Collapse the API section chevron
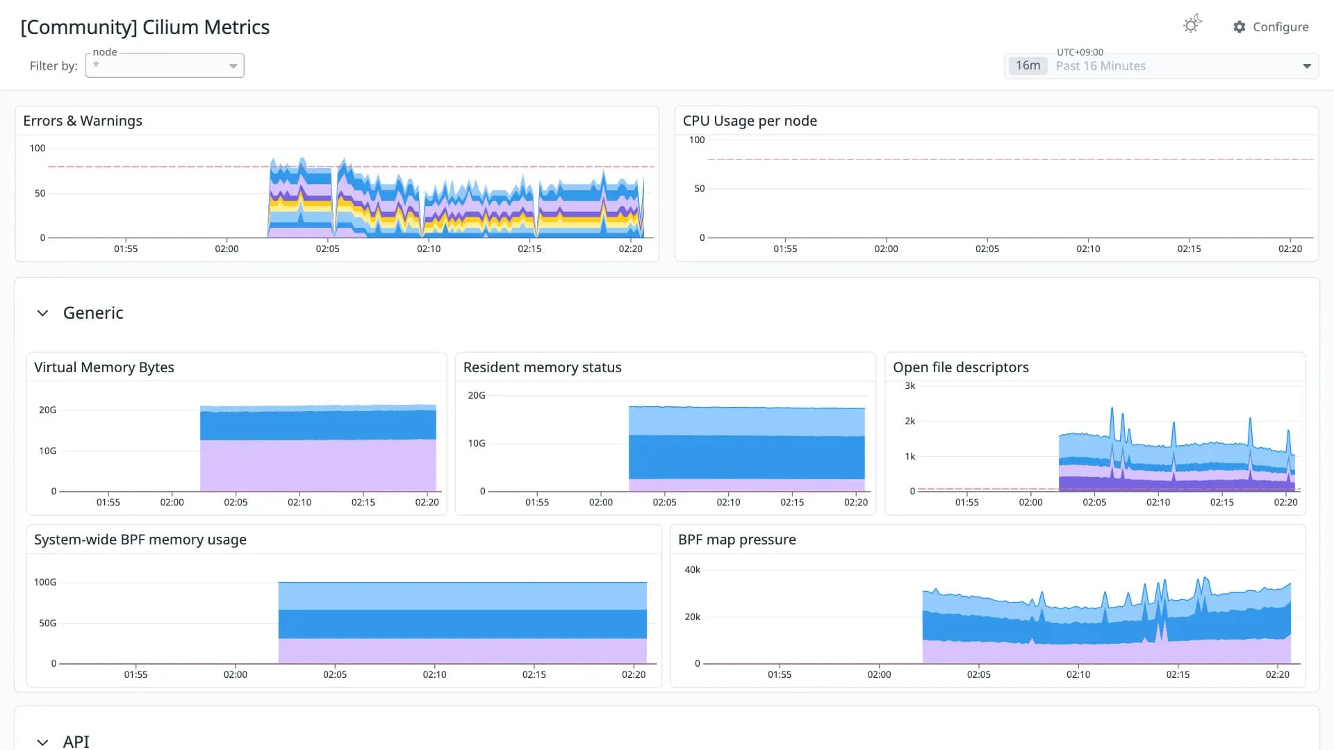This screenshot has height=750, width=1334. pyautogui.click(x=43, y=742)
